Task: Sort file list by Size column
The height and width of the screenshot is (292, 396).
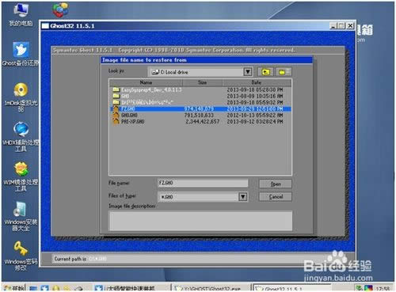Action: pyautogui.click(x=202, y=82)
